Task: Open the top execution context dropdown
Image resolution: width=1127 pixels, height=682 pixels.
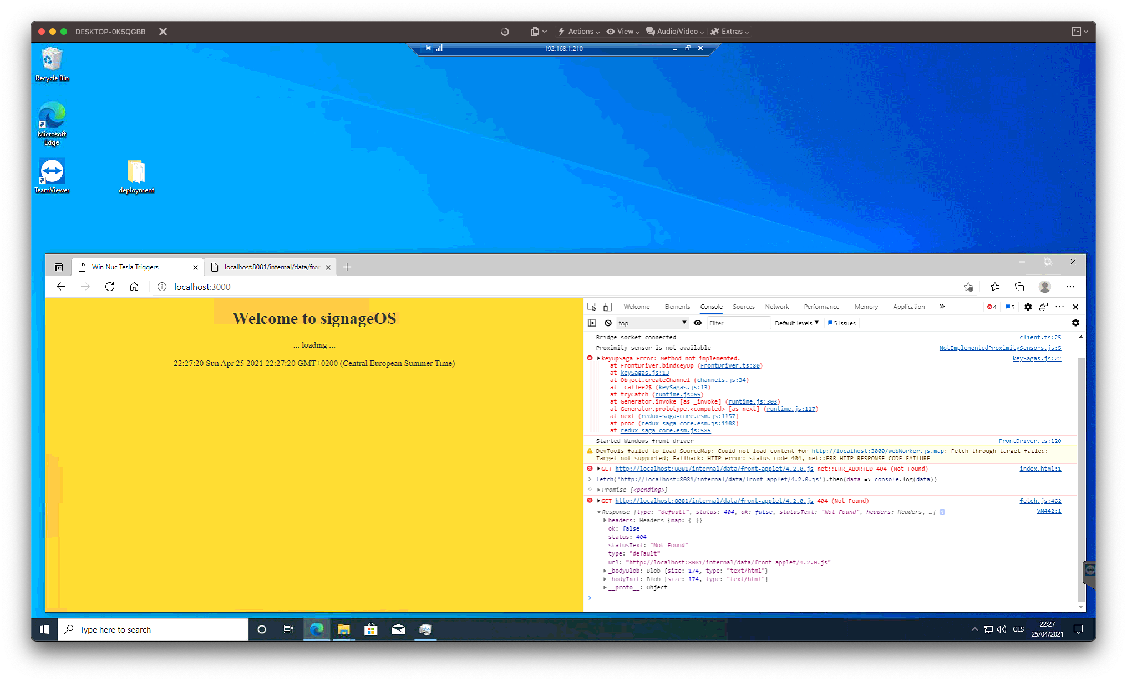Action: pos(652,323)
